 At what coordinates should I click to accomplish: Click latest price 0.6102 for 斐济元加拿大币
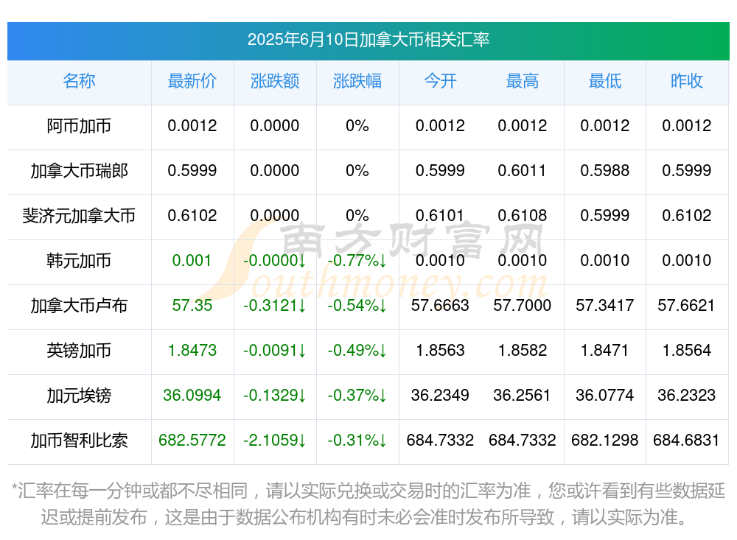[x=192, y=216]
